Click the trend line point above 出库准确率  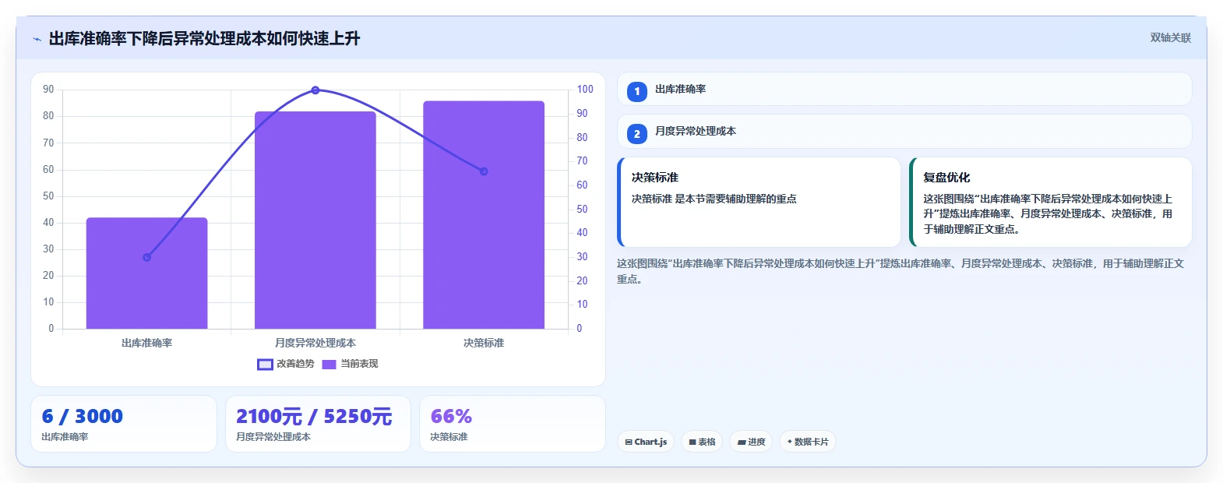146,257
